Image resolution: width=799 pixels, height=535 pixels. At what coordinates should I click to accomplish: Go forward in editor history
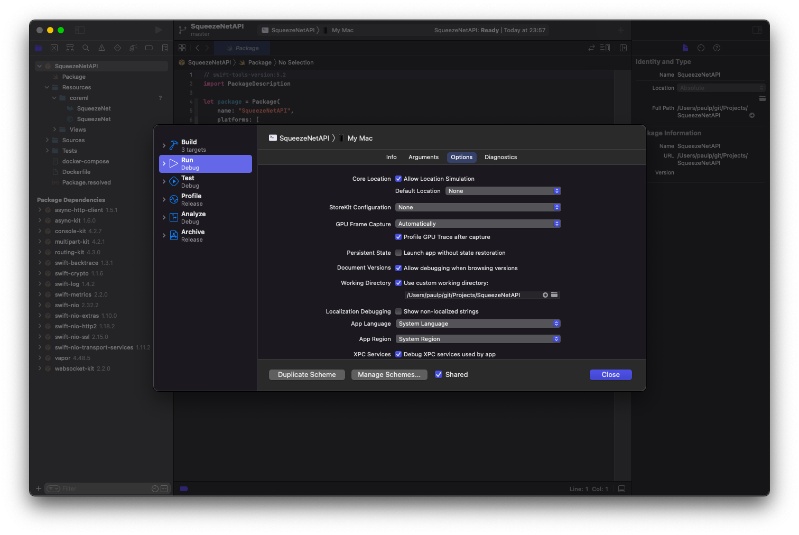(x=207, y=48)
